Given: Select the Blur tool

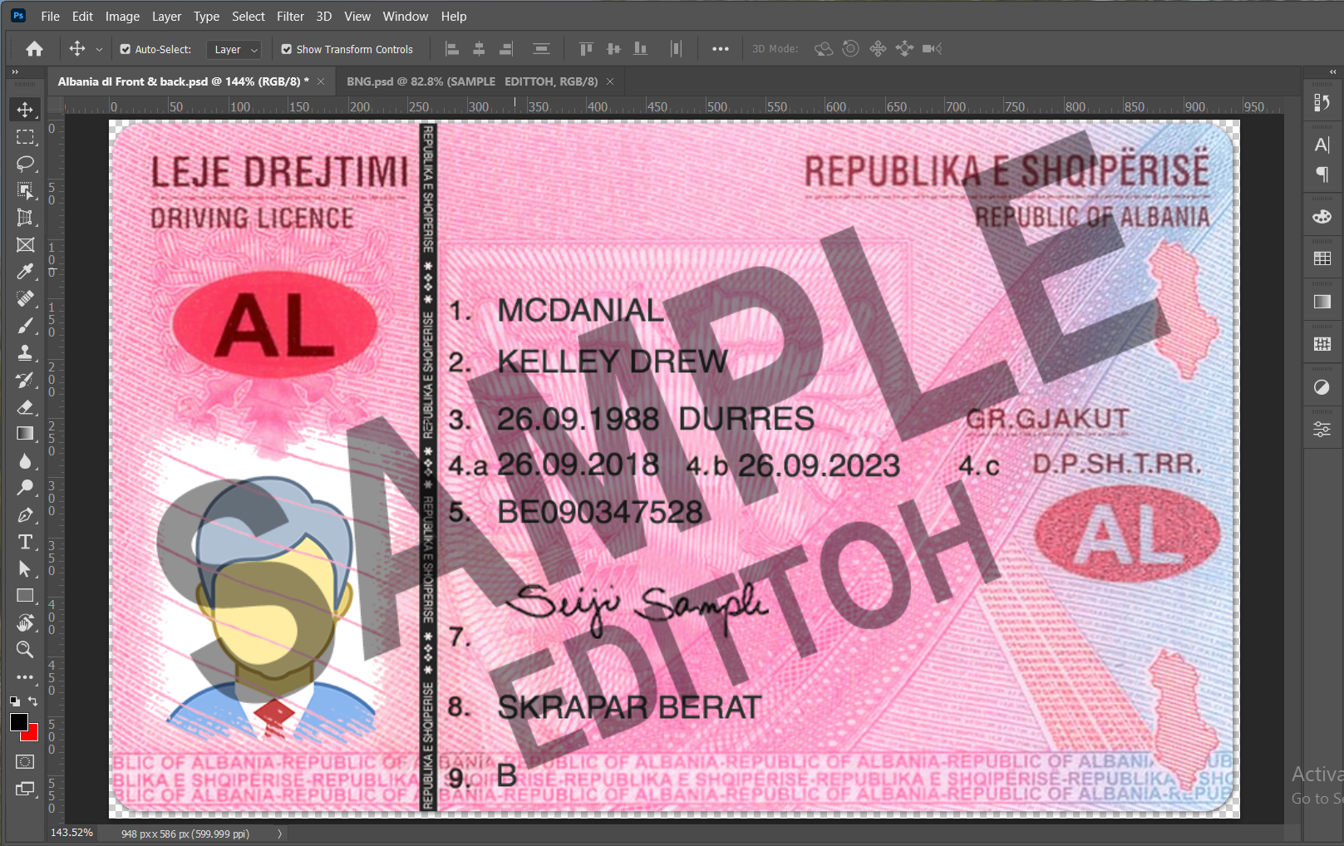Looking at the screenshot, I should (25, 460).
